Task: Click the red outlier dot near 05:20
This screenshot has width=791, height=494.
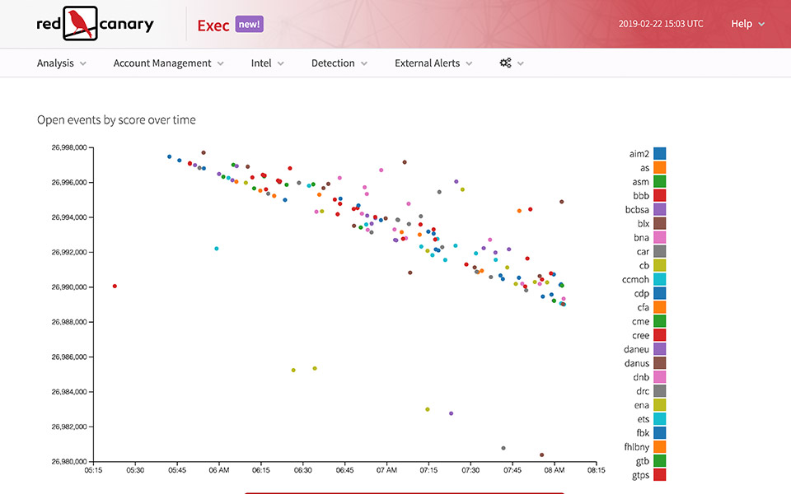Action: (115, 286)
